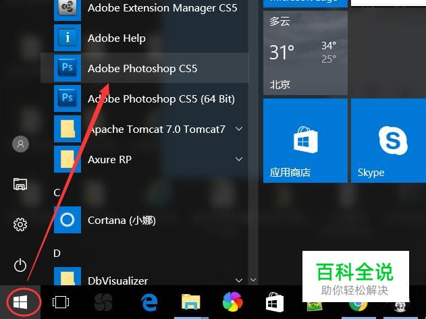Jump to letter D section header
The image size is (426, 319).
pyautogui.click(x=57, y=254)
